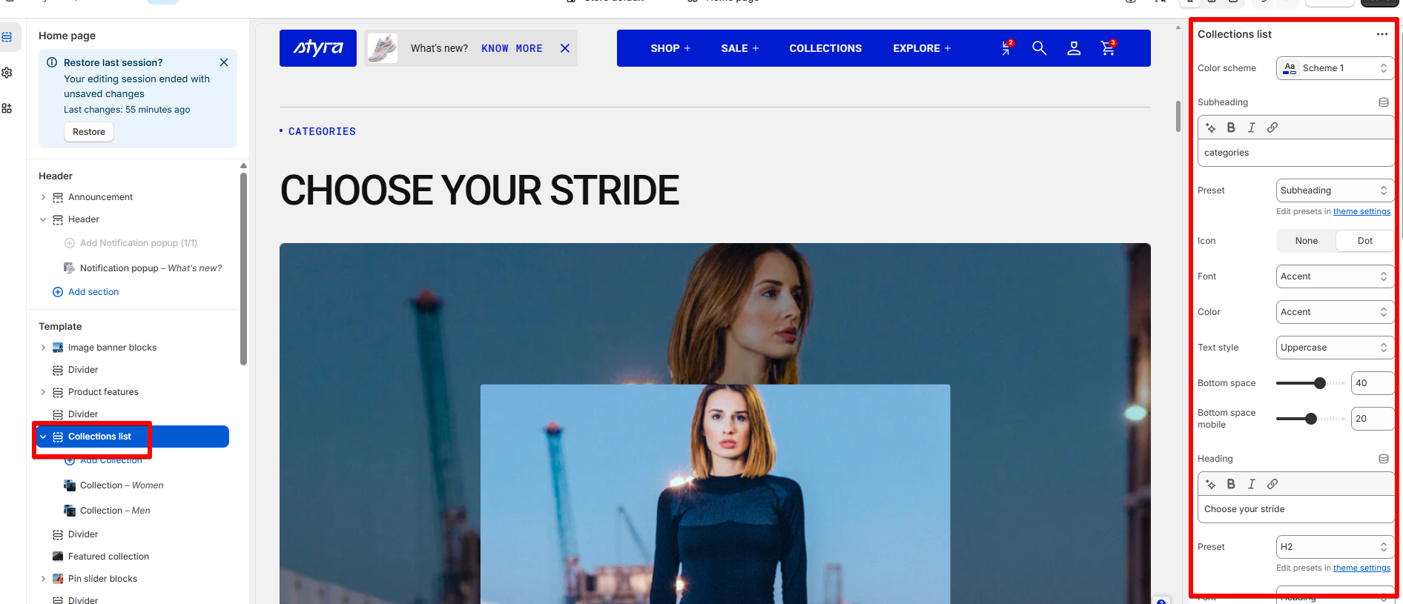Toggle bold in Heading editor
1403x604 pixels.
pyautogui.click(x=1231, y=484)
